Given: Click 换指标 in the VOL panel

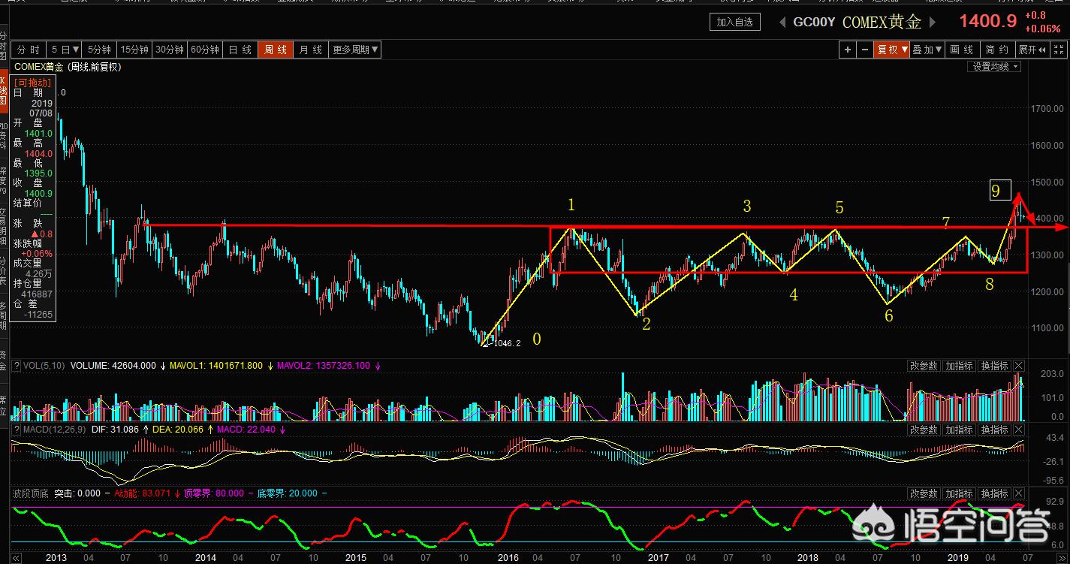Looking at the screenshot, I should [994, 366].
